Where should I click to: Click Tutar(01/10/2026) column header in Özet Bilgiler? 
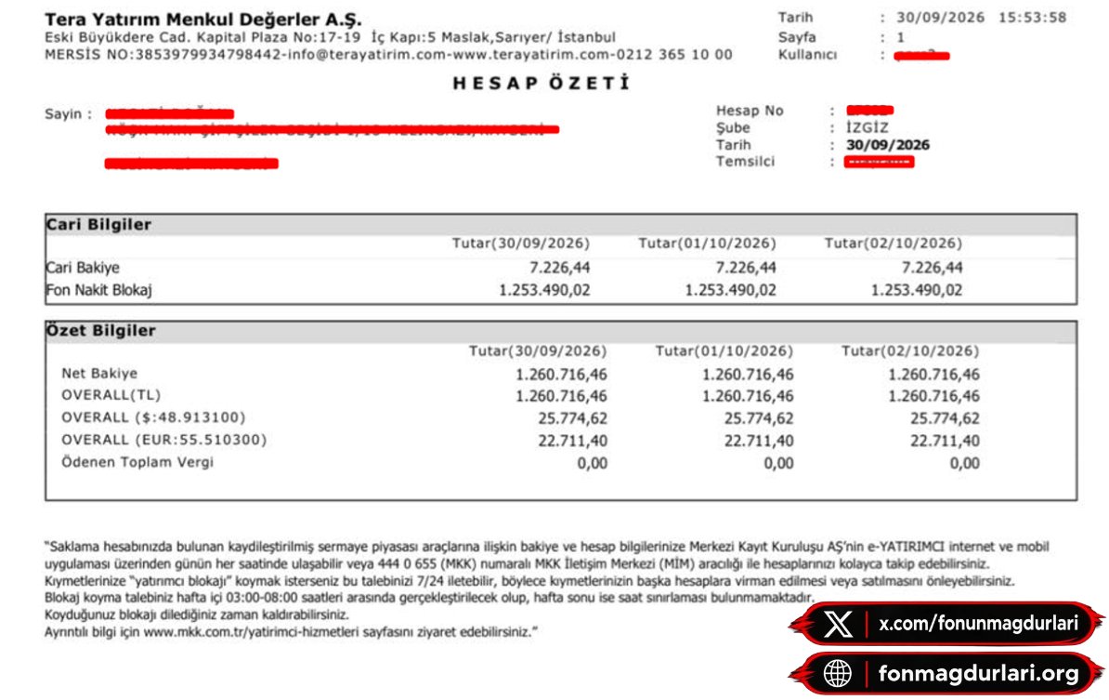click(x=724, y=351)
